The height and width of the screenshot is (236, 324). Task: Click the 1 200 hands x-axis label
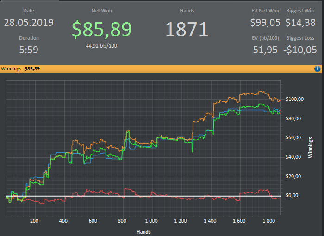tap(181, 221)
